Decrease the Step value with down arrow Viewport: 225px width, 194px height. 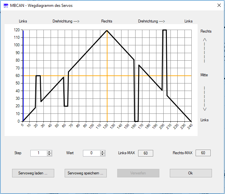pyautogui.click(x=49, y=154)
